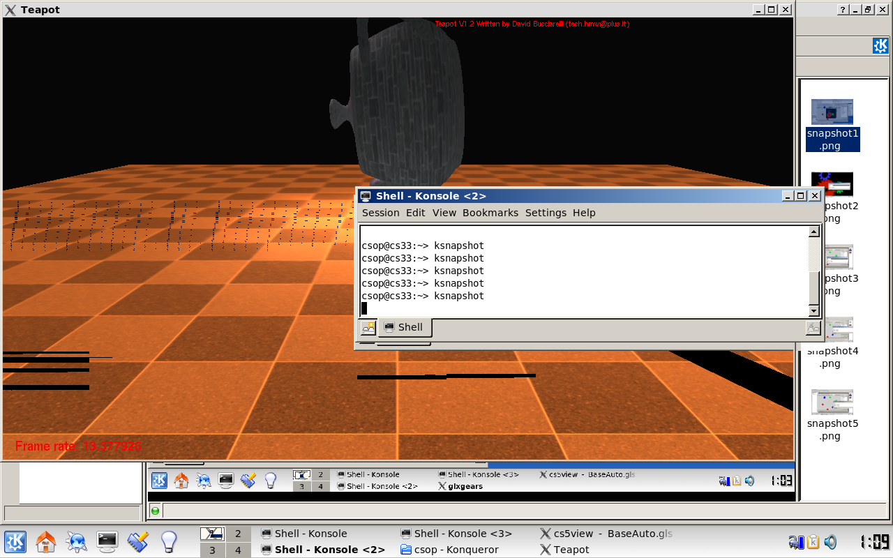Open the Session menu in Konsole
Screen dimensions: 893x558
[380, 213]
